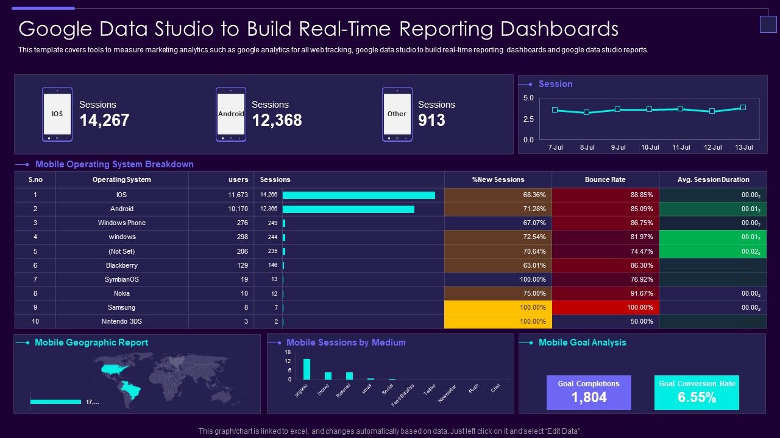The width and height of the screenshot is (780, 438).
Task: Select the Nintendo 3DS row name
Action: (x=122, y=321)
